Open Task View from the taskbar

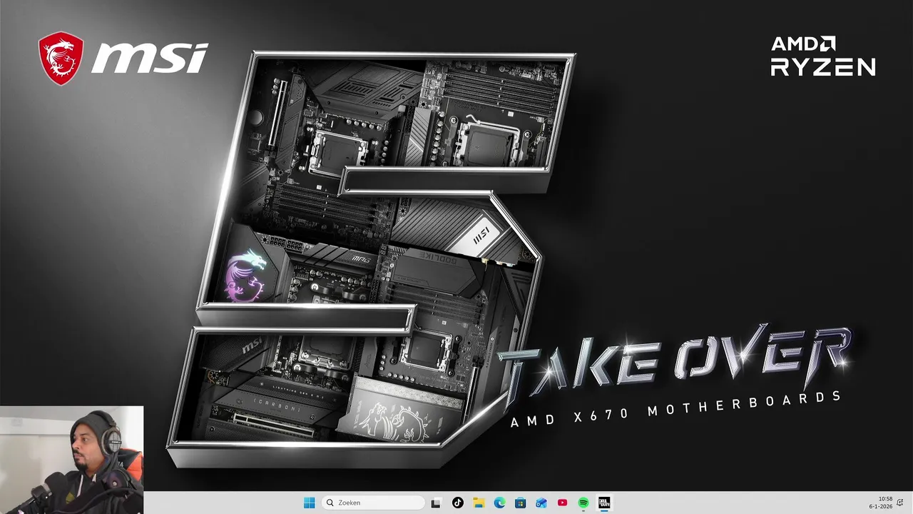pos(437,503)
